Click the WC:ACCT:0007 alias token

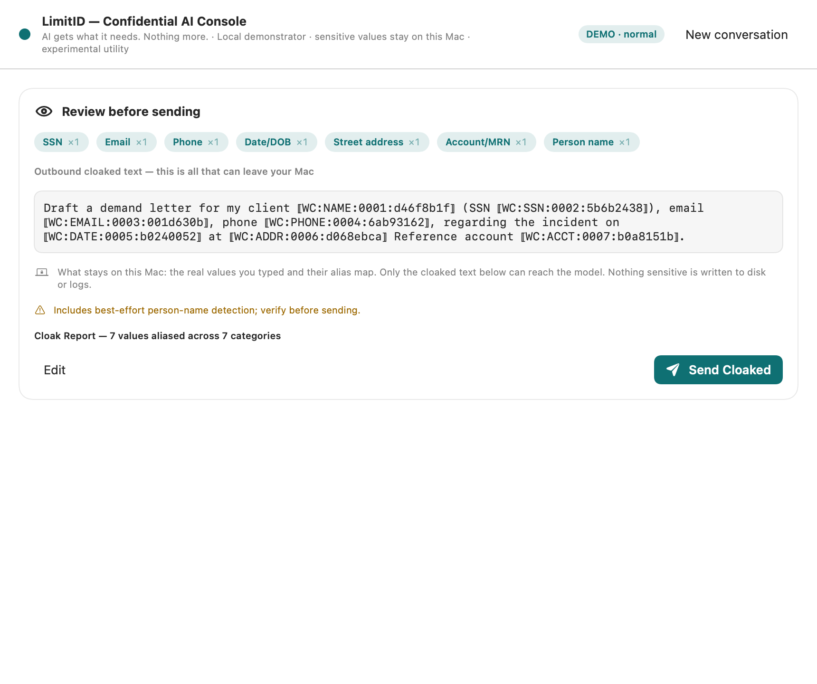[600, 237]
